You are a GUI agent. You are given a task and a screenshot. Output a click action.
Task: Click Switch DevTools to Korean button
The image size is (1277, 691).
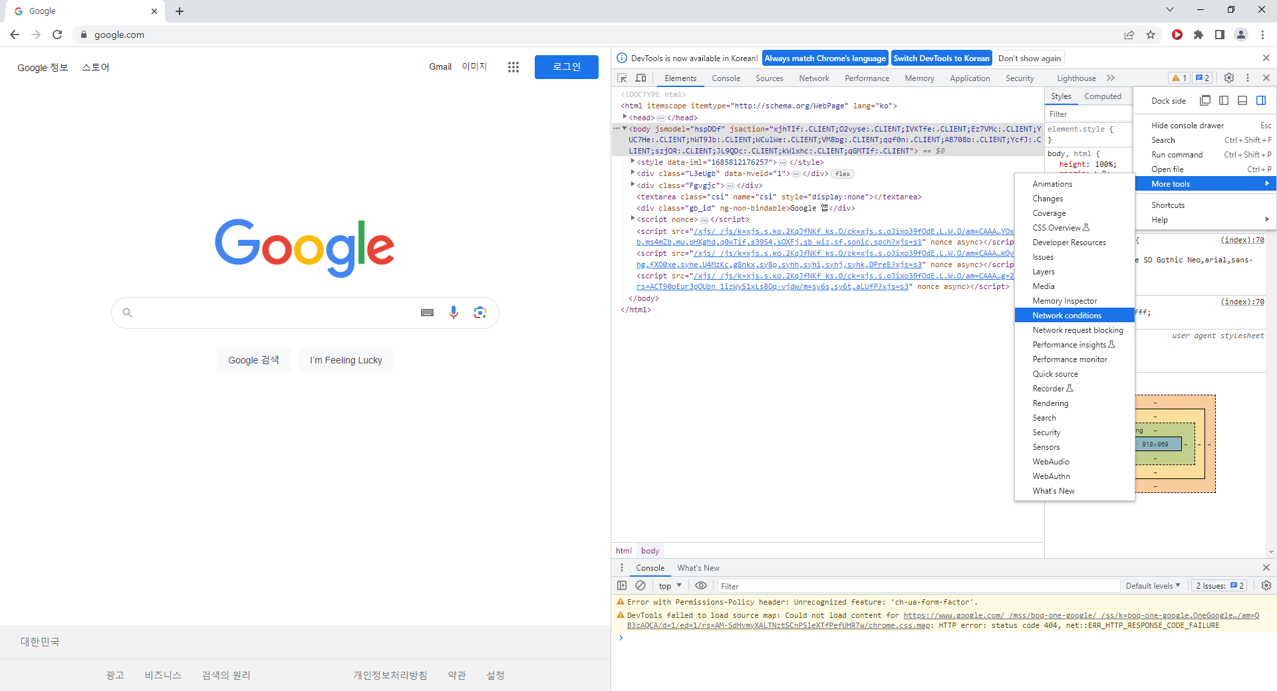941,58
